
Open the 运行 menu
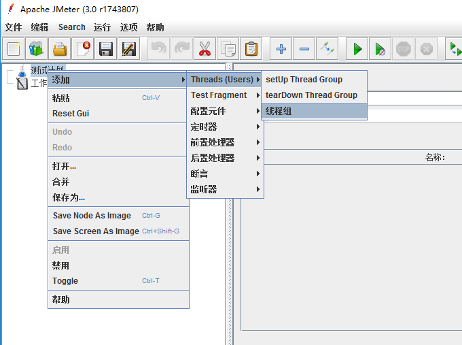point(102,27)
